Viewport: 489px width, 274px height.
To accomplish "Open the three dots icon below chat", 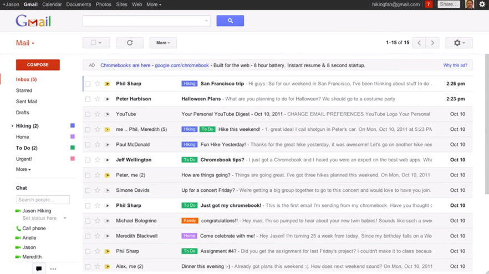I will tap(53, 268).
